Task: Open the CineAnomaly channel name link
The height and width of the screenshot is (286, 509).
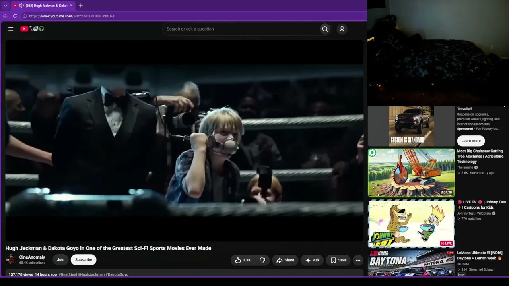Action: [x=32, y=257]
